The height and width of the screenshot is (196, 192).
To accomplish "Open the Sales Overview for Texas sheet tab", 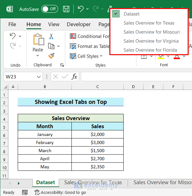I will (x=93, y=183).
